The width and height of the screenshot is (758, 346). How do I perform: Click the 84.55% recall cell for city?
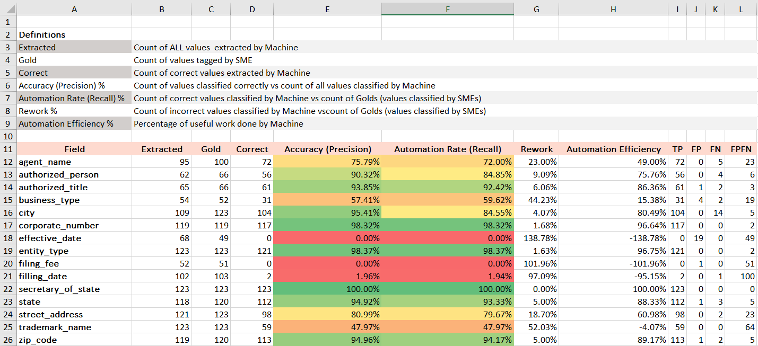tap(447, 212)
